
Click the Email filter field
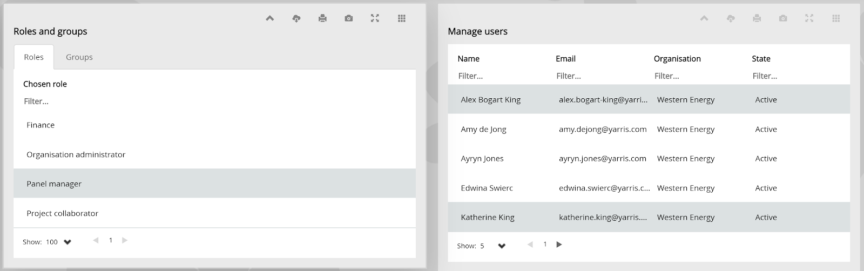[x=600, y=76]
